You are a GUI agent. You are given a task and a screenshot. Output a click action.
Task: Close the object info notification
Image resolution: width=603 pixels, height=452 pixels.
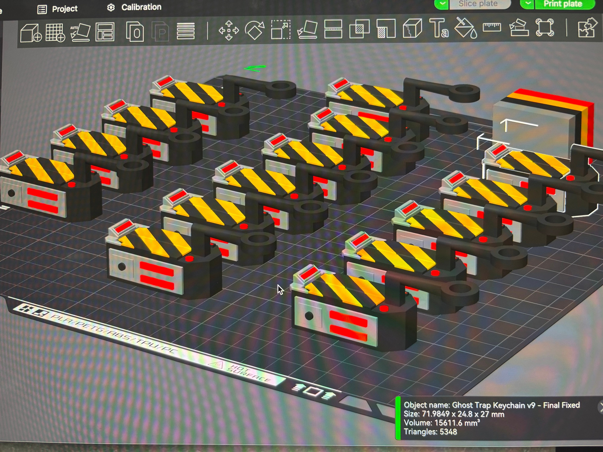point(600,407)
